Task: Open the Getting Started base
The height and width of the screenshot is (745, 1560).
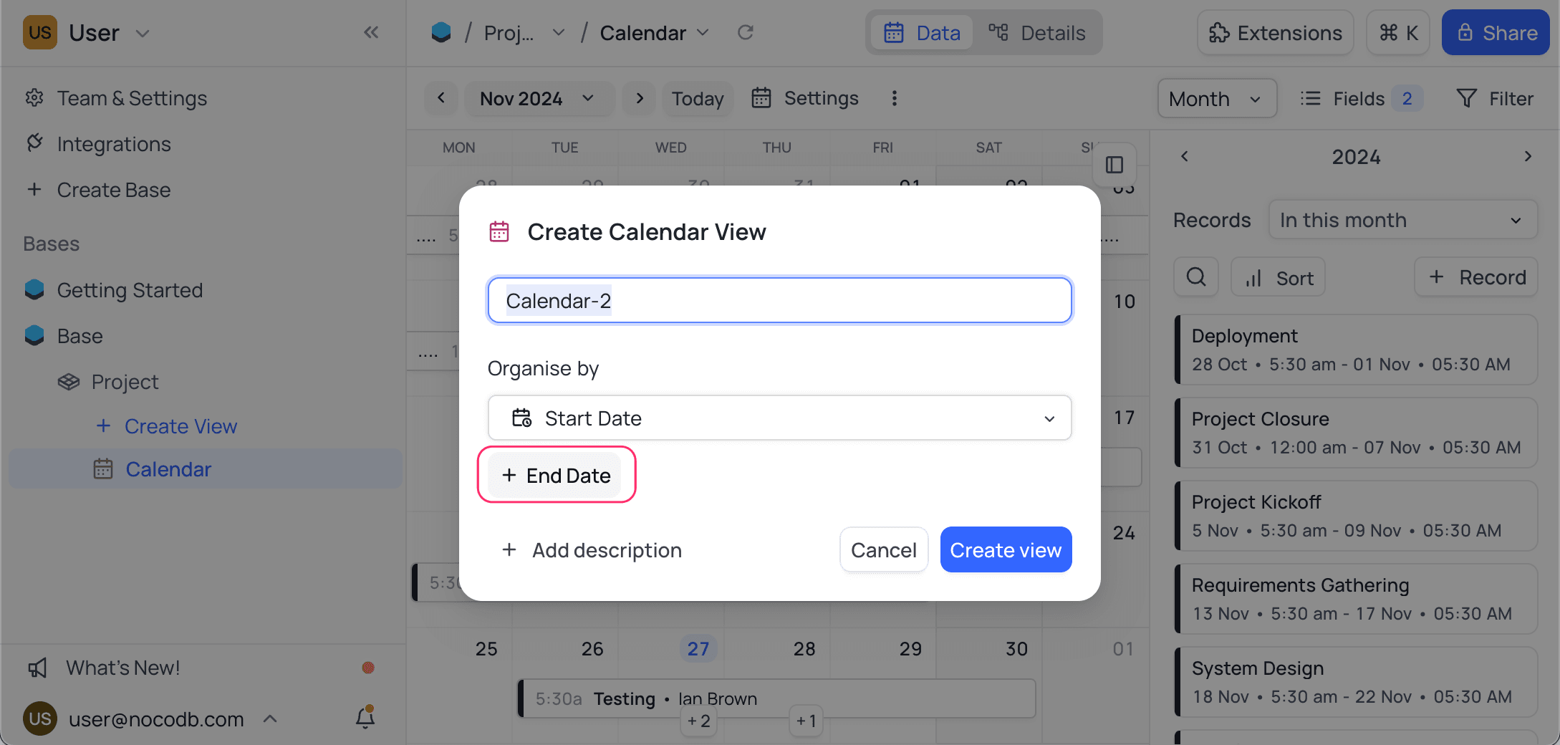Action: [130, 290]
